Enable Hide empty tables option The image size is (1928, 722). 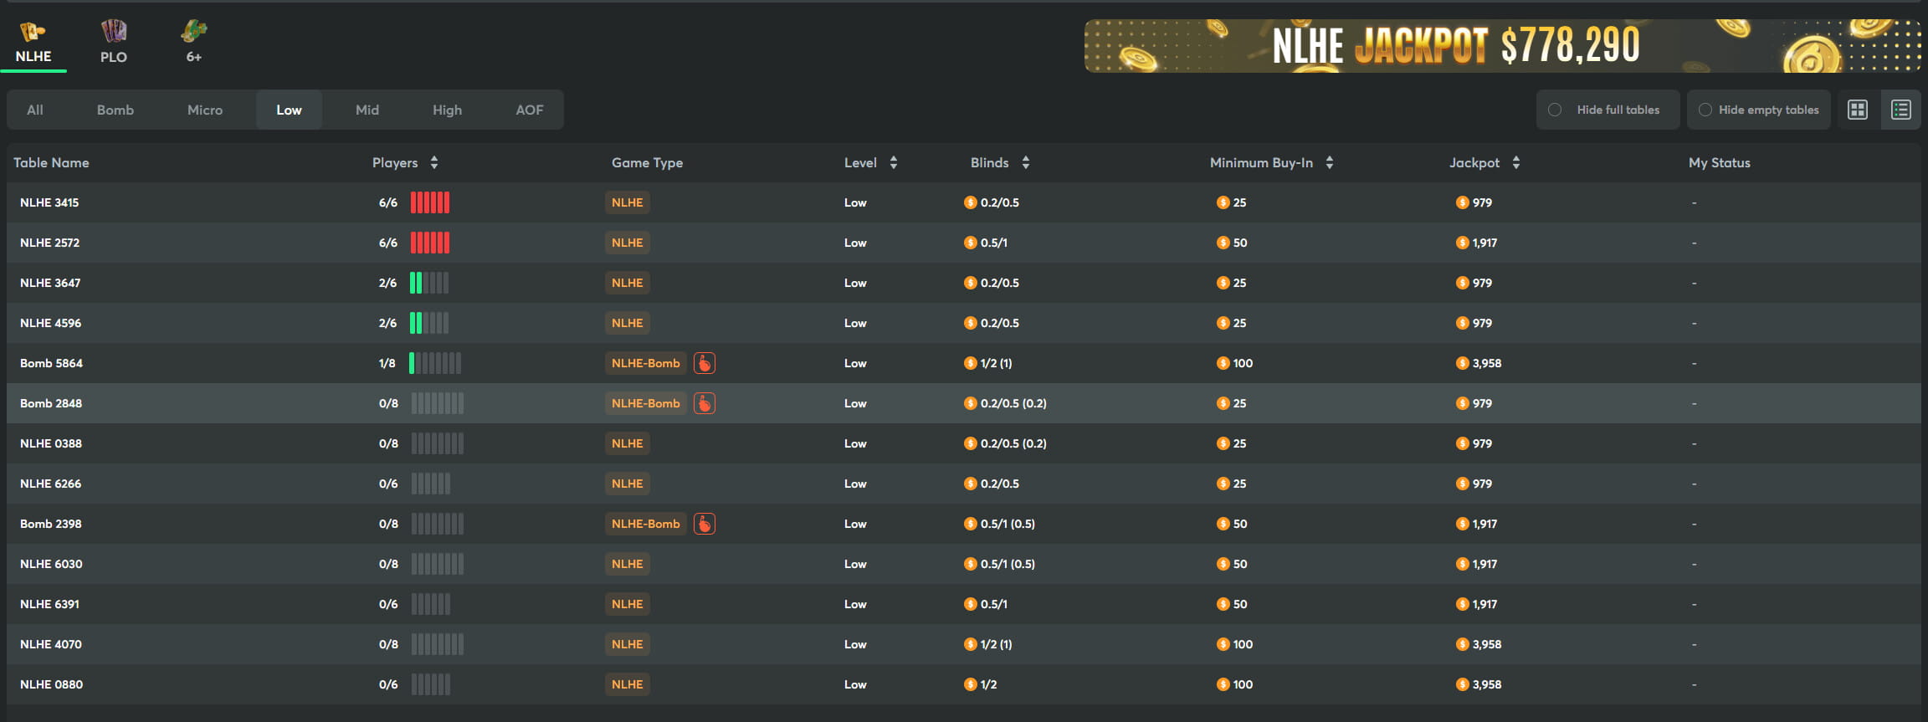1705,110
